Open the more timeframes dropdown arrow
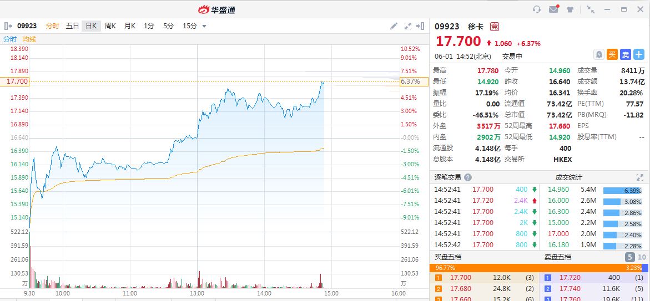The height and width of the screenshot is (301, 650). 204,26
